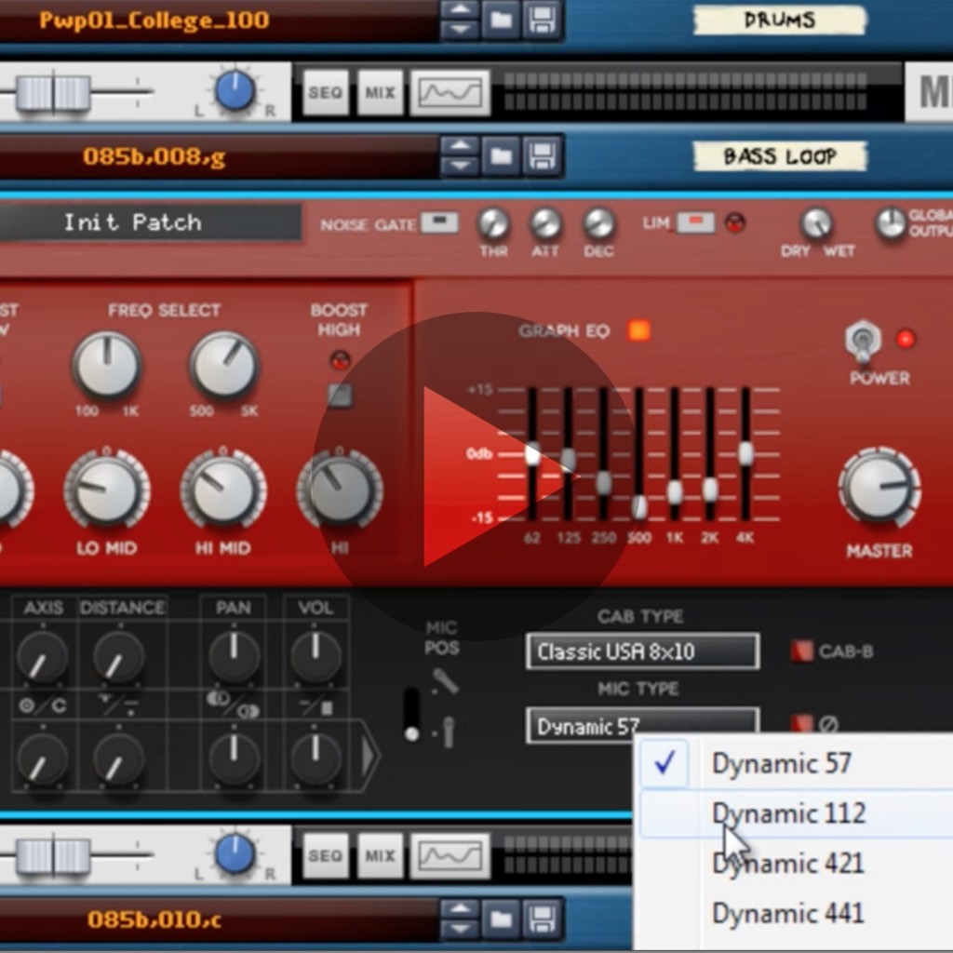Move level fader on upper mixer strip
953x953 pixels.
point(53,92)
